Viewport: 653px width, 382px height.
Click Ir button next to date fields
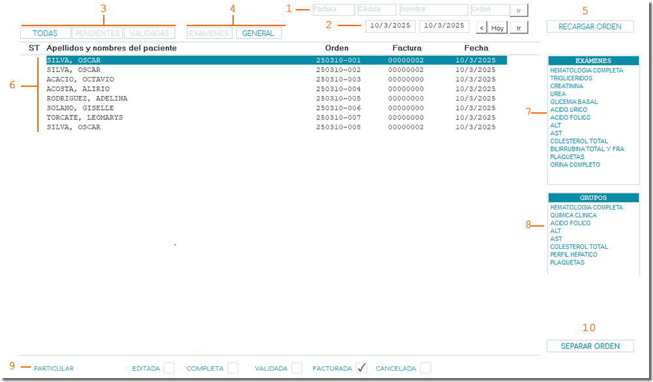coord(519,27)
